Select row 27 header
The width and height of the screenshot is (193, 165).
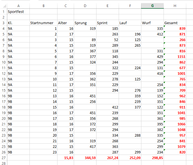pyautogui.click(x=3, y=158)
